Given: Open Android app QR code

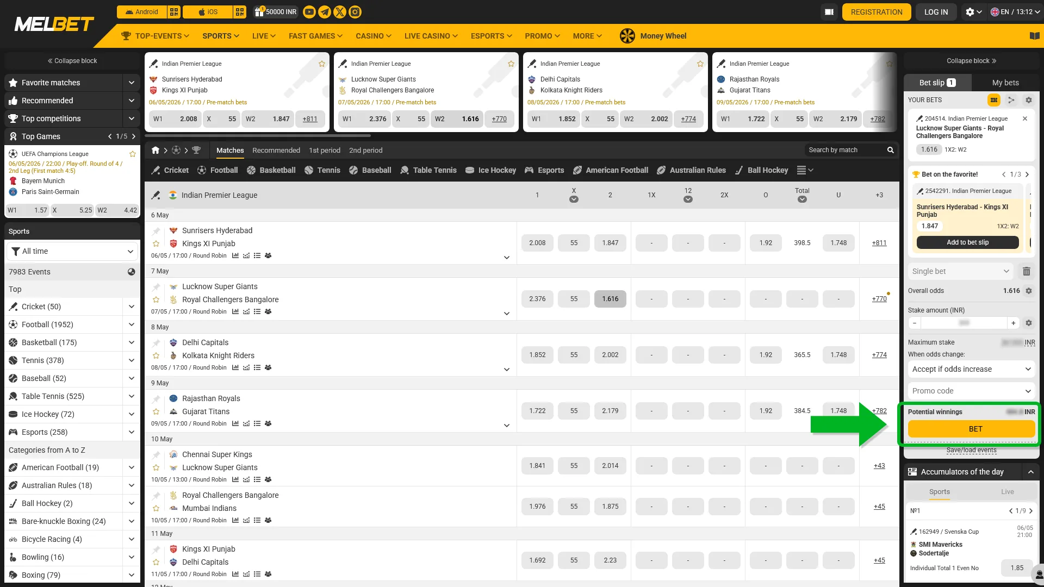Looking at the screenshot, I should [x=174, y=12].
